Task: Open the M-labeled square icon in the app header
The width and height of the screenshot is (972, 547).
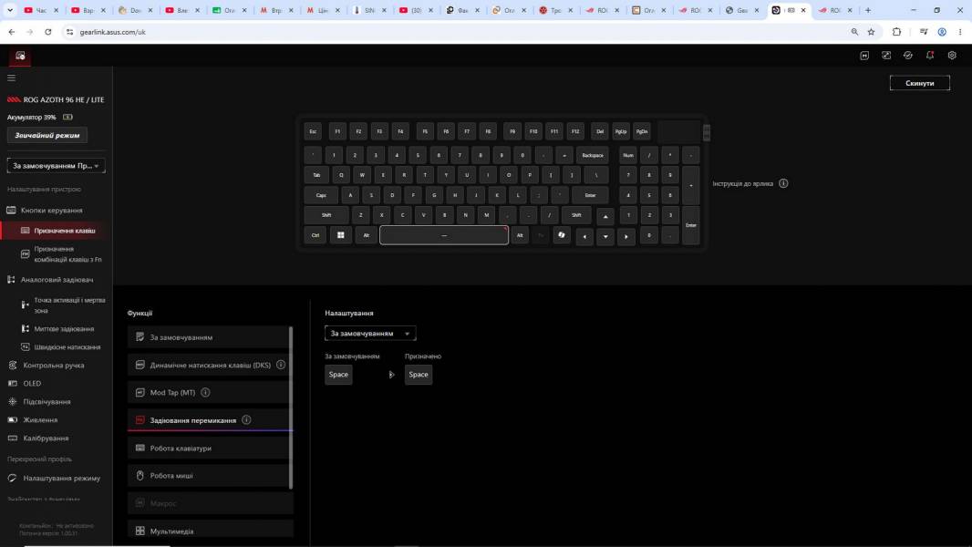Action: 864,55
